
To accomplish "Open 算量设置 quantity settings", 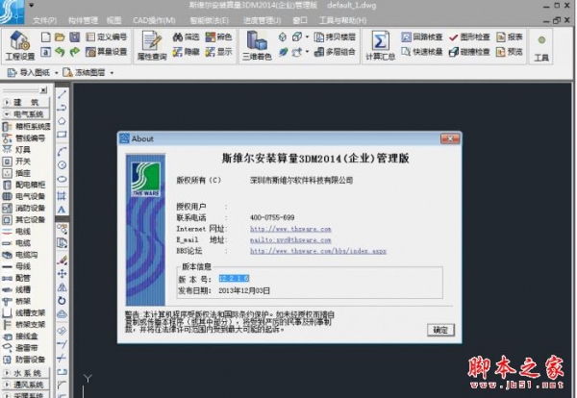I will (107, 52).
